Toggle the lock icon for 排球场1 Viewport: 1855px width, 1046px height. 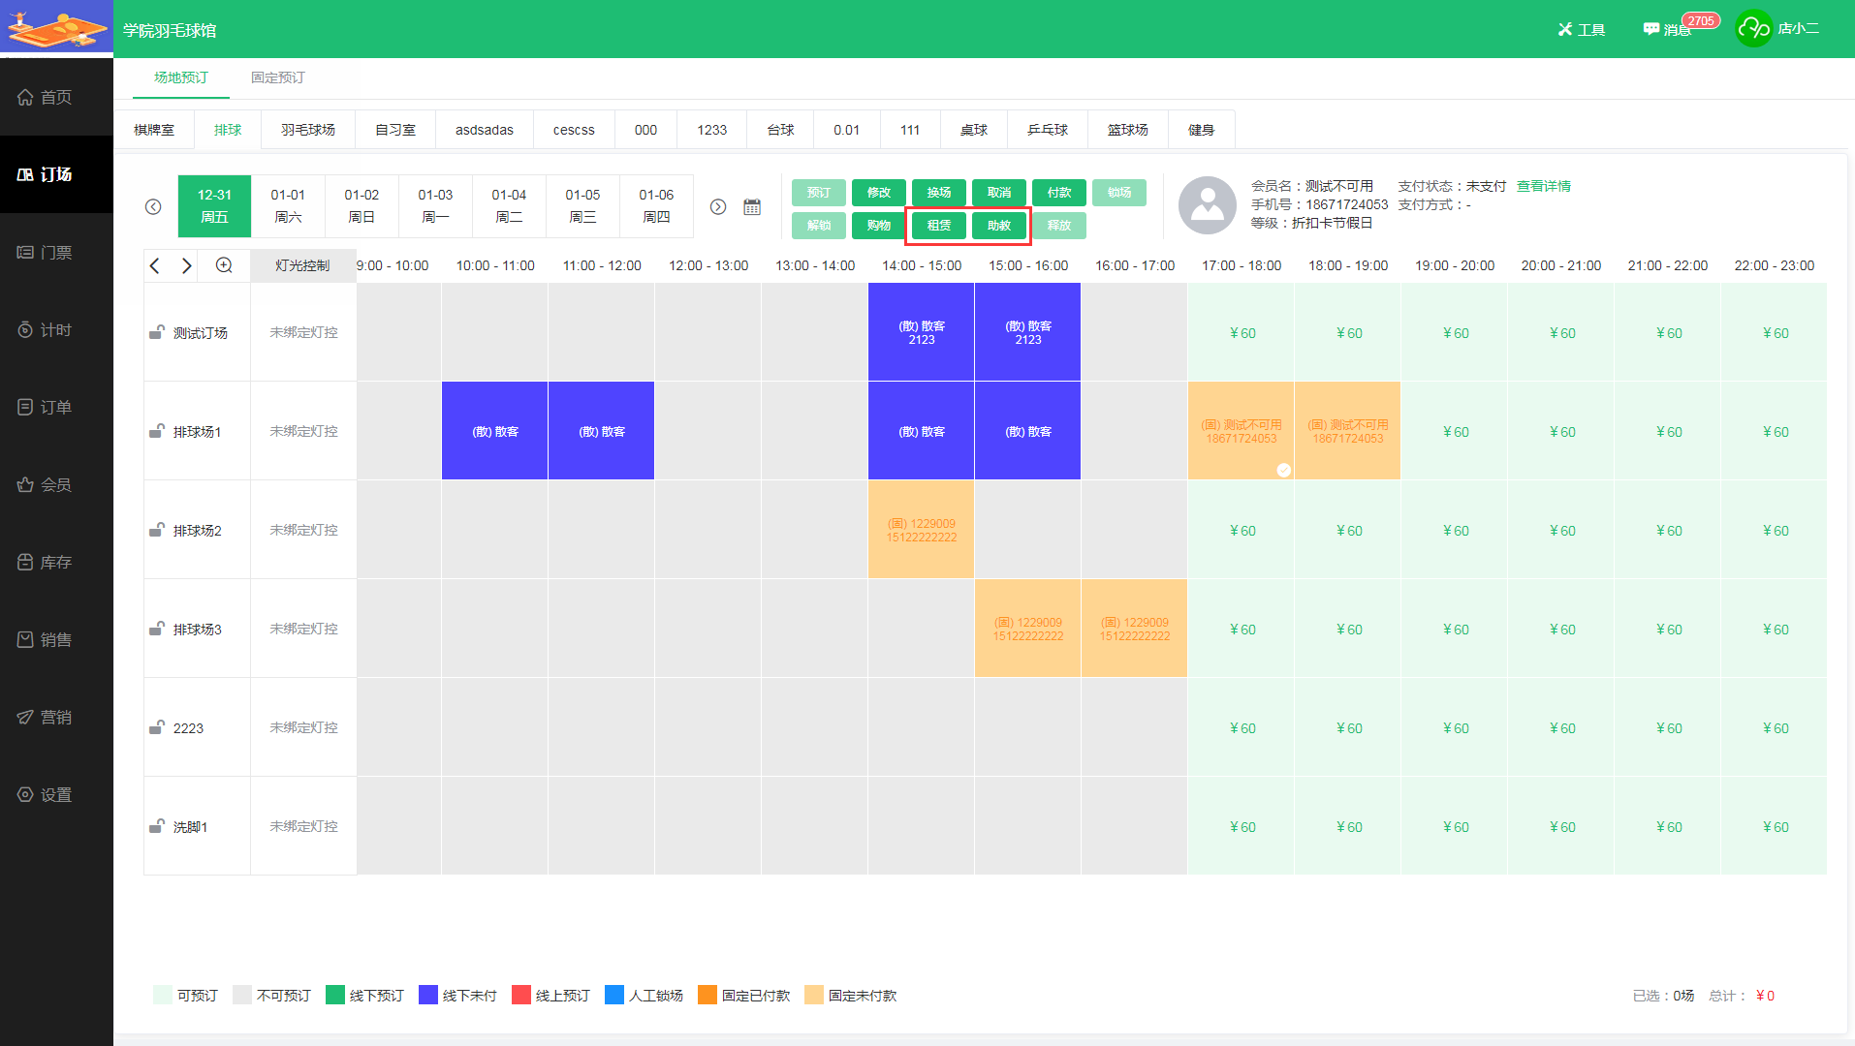[156, 431]
